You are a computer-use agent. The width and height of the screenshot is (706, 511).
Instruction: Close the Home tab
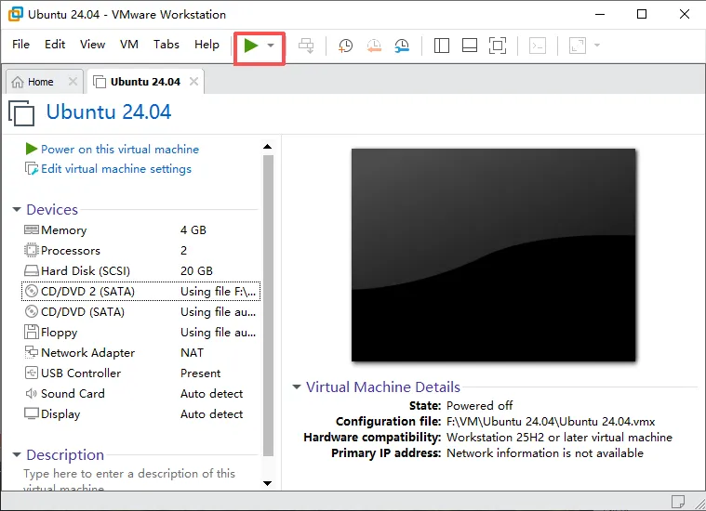click(73, 82)
